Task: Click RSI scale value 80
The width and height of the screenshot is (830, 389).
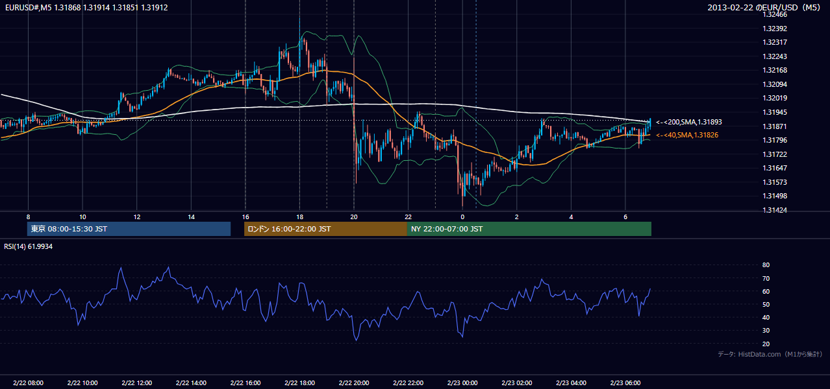Action: click(766, 265)
